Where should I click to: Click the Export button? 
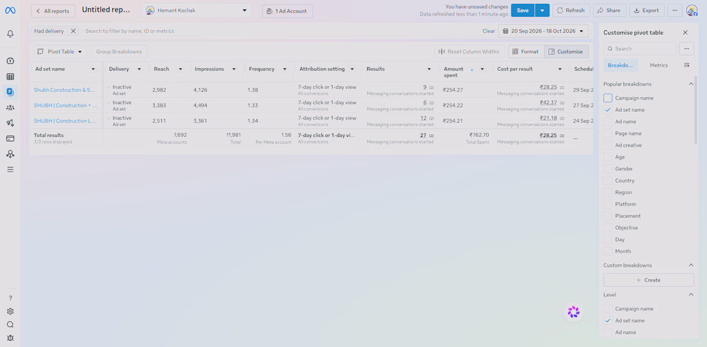(x=647, y=10)
